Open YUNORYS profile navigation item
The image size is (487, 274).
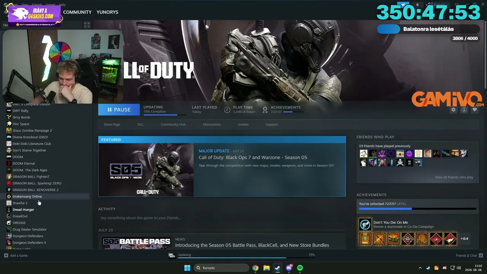(x=107, y=12)
